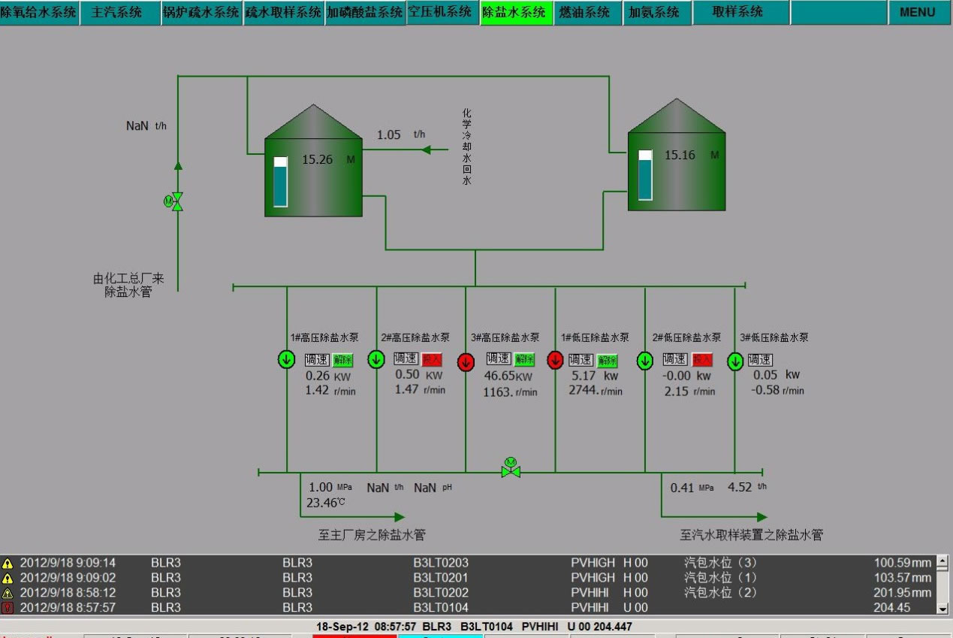Viewport: 953px width, 638px height.
Task: Click the MENU button
Action: pos(917,13)
